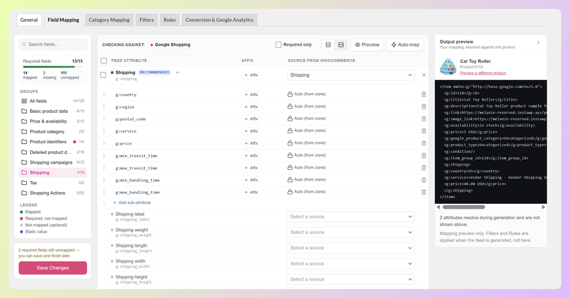Click the Google Shopping channel chip

click(170, 45)
